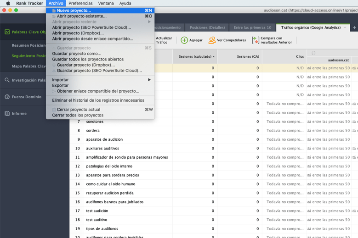Select Guardar proyecto como...
Viewport: 358px width, 238px height.
click(100, 54)
